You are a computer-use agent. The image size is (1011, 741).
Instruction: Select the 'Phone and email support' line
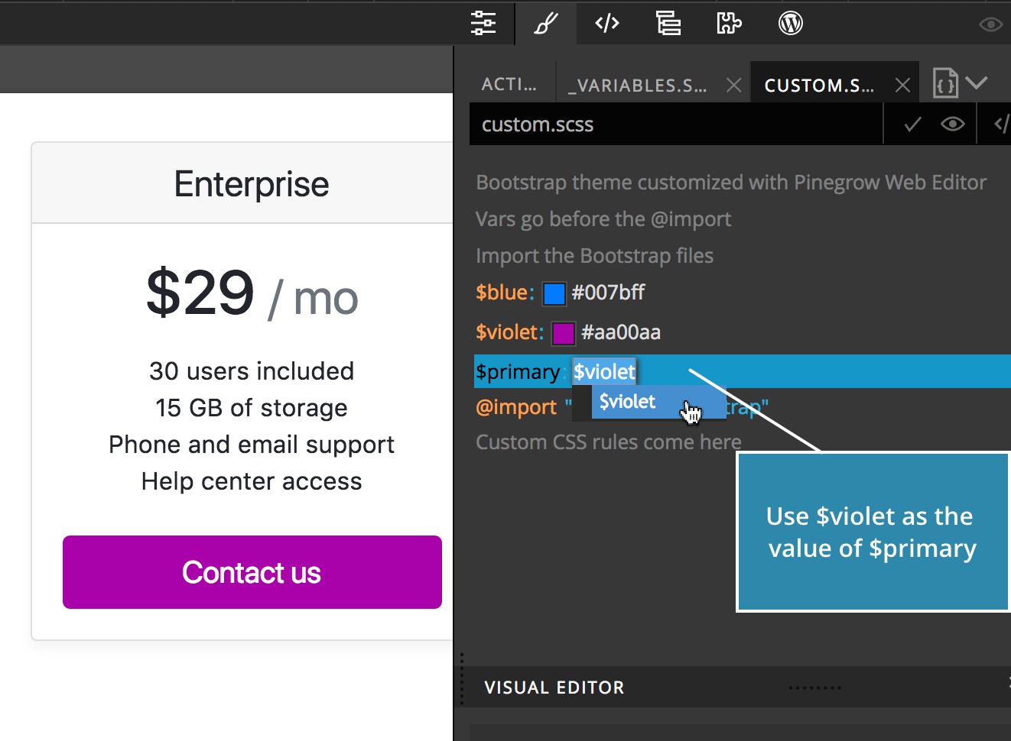[x=252, y=445]
